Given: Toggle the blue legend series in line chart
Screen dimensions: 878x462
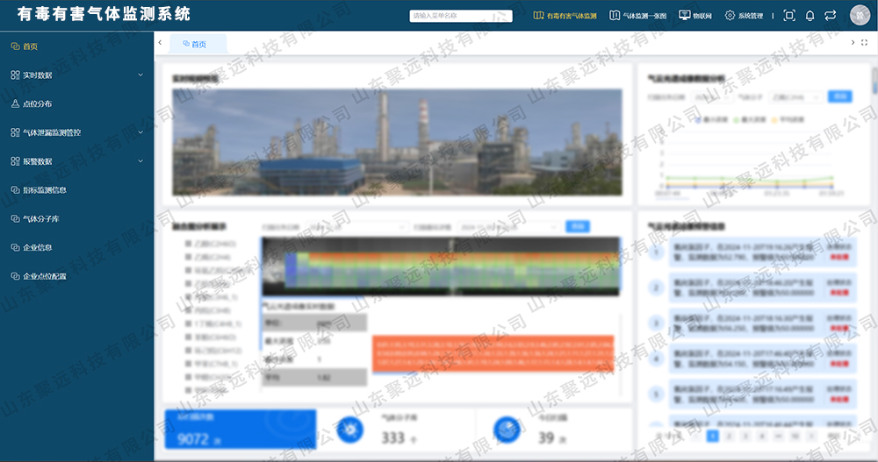Looking at the screenshot, I should click(x=711, y=120).
